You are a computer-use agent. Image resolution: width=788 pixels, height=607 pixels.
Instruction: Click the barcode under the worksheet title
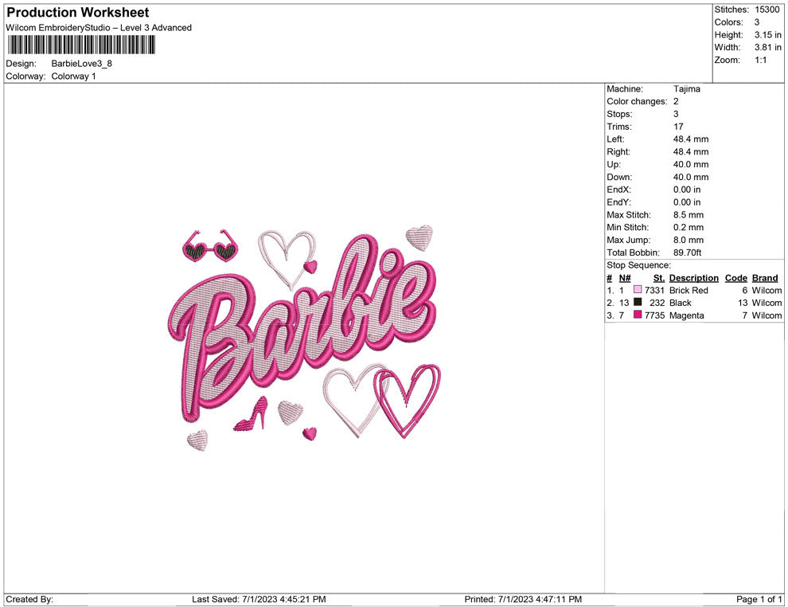[81, 45]
